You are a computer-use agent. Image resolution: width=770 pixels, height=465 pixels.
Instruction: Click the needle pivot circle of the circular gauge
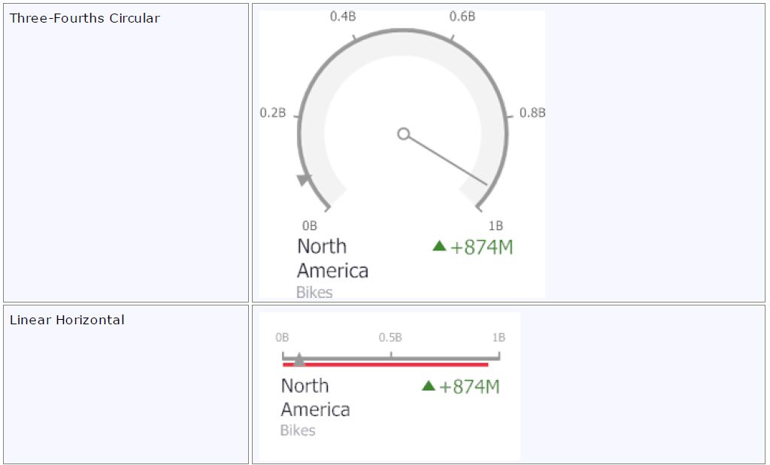pos(404,134)
